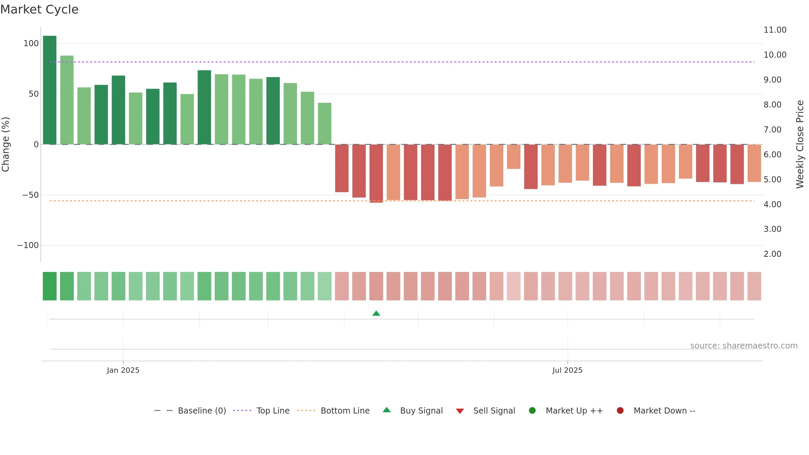Click the Weekly Close Price axis title

tap(800, 144)
